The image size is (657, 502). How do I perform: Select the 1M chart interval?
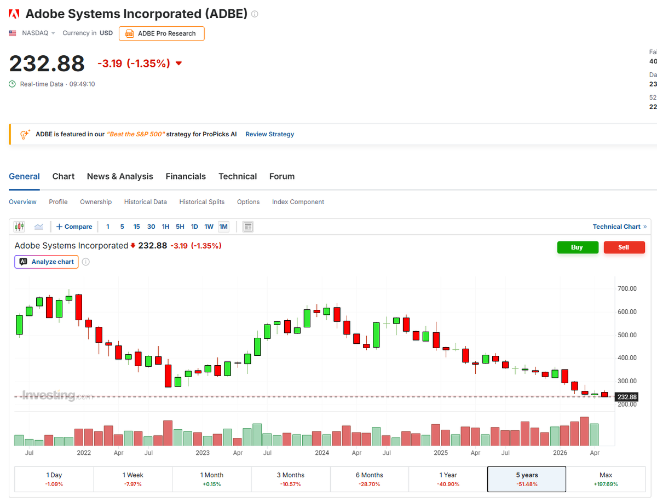[x=223, y=227]
